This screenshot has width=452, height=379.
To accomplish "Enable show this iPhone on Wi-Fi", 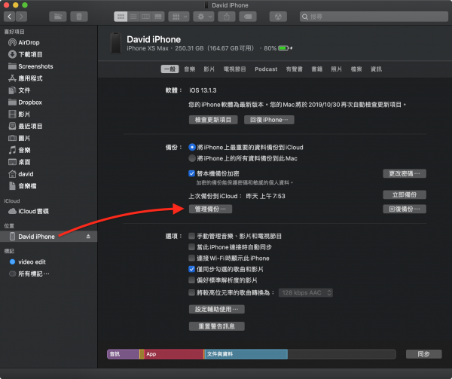I will pyautogui.click(x=191, y=258).
